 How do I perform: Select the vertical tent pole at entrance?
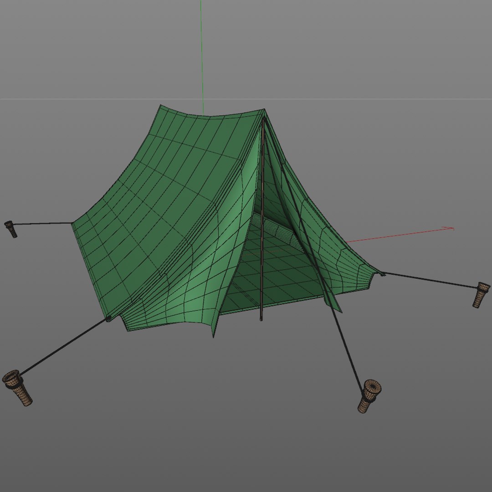pyautogui.click(x=261, y=220)
